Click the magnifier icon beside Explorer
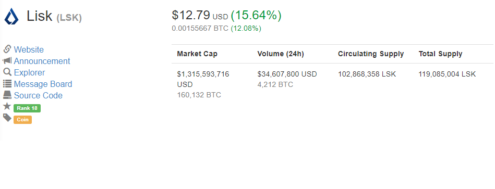The height and width of the screenshot is (189, 495). click(x=7, y=72)
